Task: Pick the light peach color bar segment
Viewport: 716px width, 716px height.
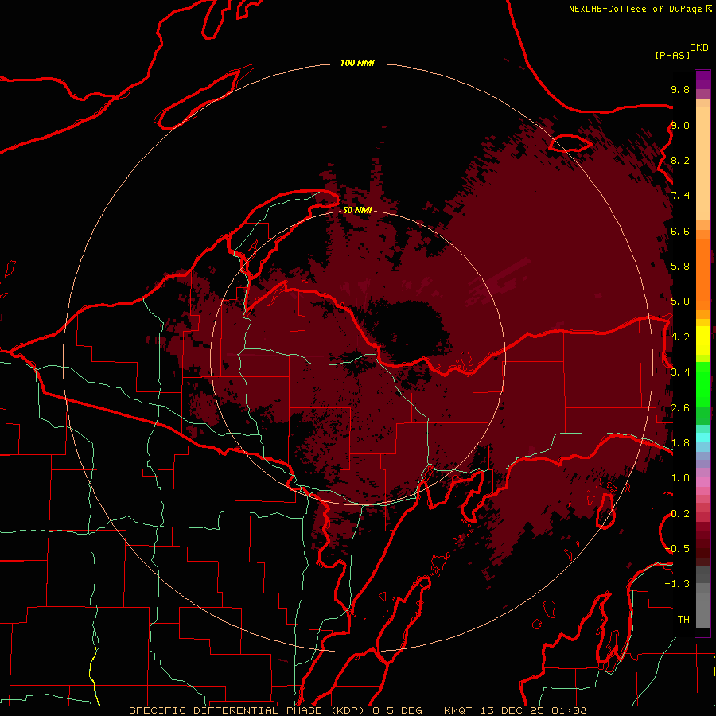Action: [x=702, y=163]
